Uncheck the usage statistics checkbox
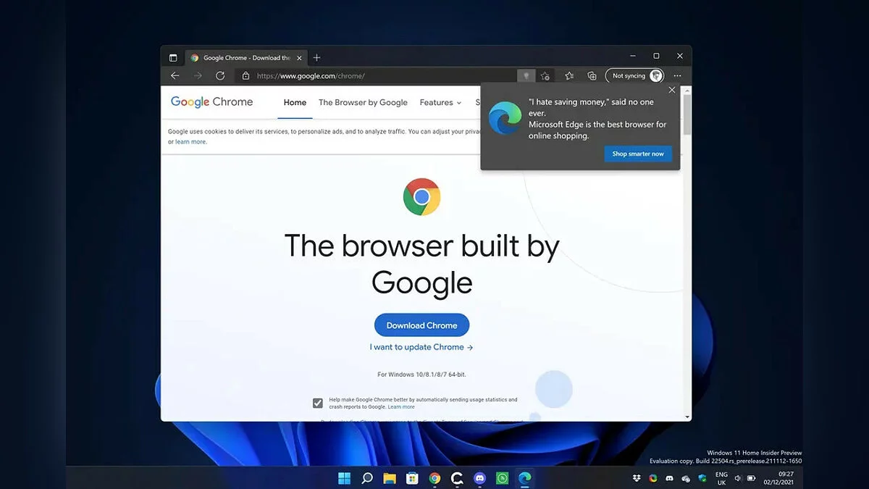 click(x=318, y=404)
